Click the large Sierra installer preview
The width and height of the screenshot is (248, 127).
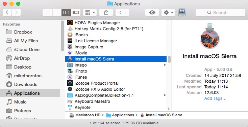210,35
